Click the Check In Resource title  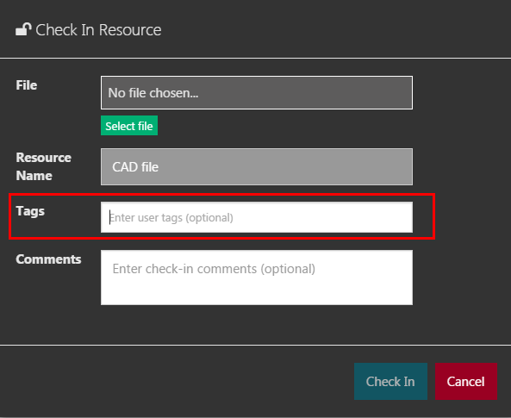point(98,30)
